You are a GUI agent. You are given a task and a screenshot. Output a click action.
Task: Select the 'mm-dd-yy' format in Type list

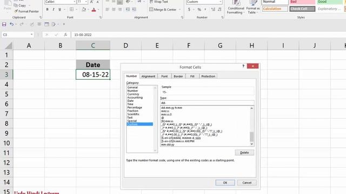(168, 144)
